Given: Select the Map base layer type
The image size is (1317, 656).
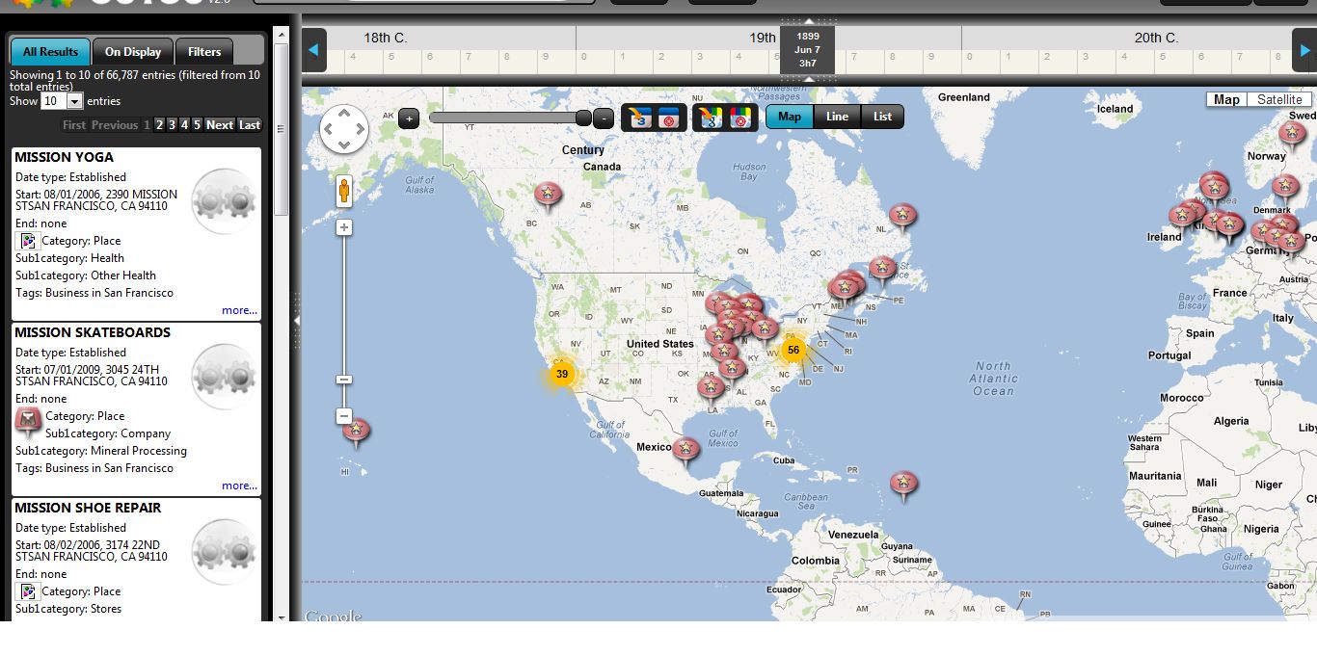Looking at the screenshot, I should click(x=1226, y=99).
